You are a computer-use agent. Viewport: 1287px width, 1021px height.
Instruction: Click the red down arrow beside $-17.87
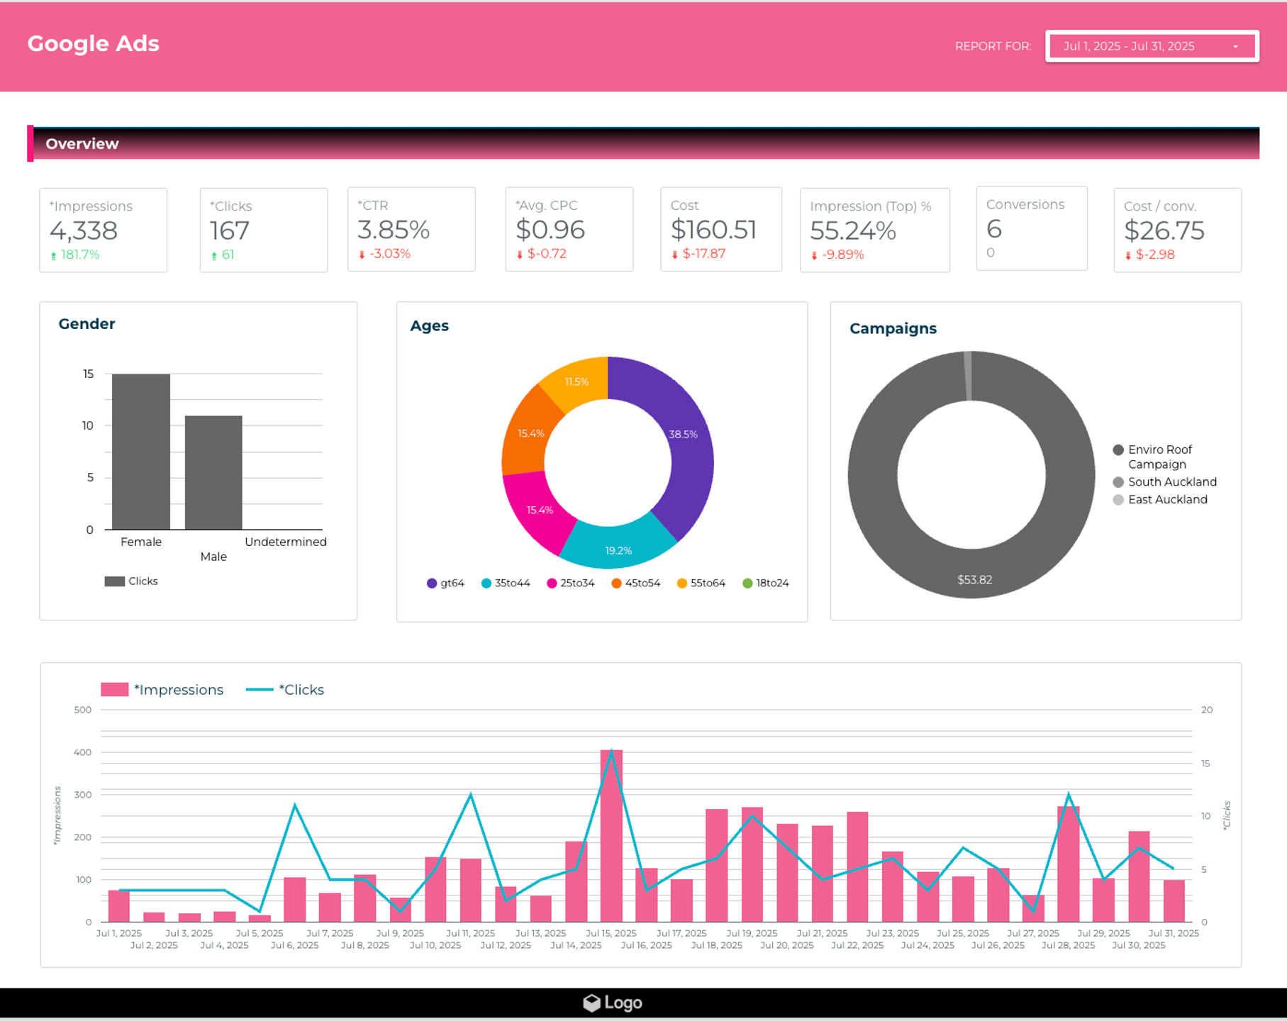(675, 255)
